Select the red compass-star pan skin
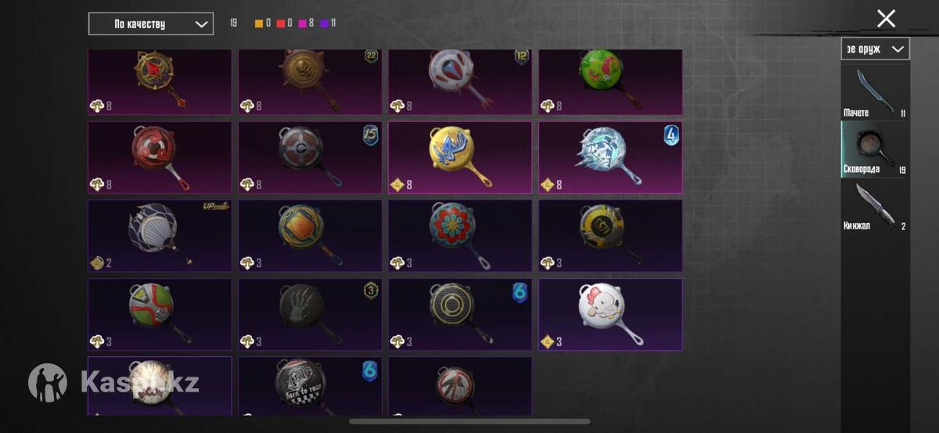939x433 pixels. coord(160,82)
